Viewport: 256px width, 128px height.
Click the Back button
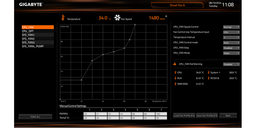228,116
